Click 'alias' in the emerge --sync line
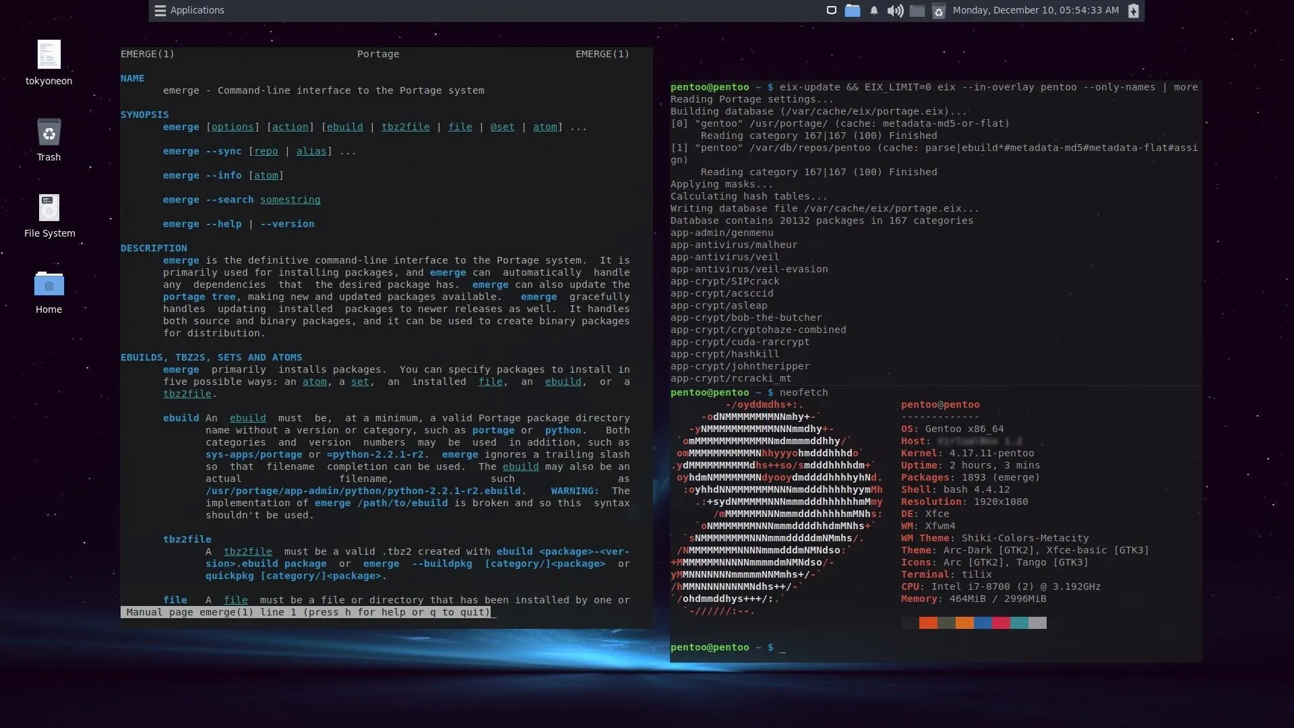1294x728 pixels. pos(311,152)
